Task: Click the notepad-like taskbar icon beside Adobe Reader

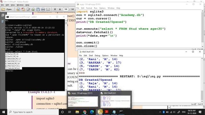Action: pos(114,112)
